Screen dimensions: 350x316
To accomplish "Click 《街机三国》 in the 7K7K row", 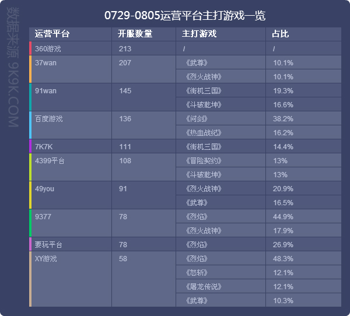I will 204,146.
